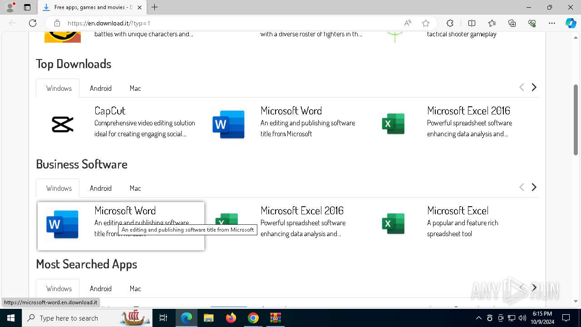
Task: Select Mac tab under Top Downloads
Action: (x=135, y=88)
